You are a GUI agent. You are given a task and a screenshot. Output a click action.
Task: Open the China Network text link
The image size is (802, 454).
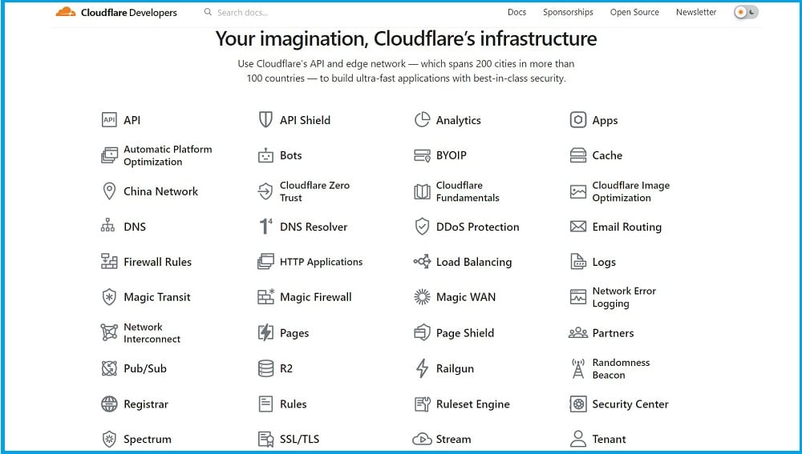pyautogui.click(x=160, y=191)
